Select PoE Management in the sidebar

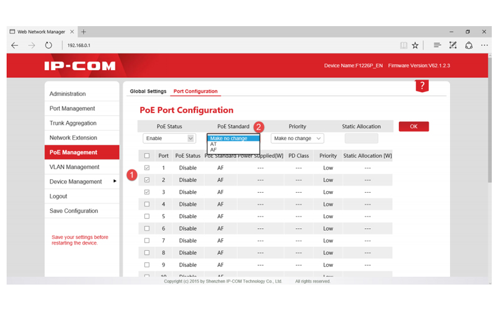82,152
